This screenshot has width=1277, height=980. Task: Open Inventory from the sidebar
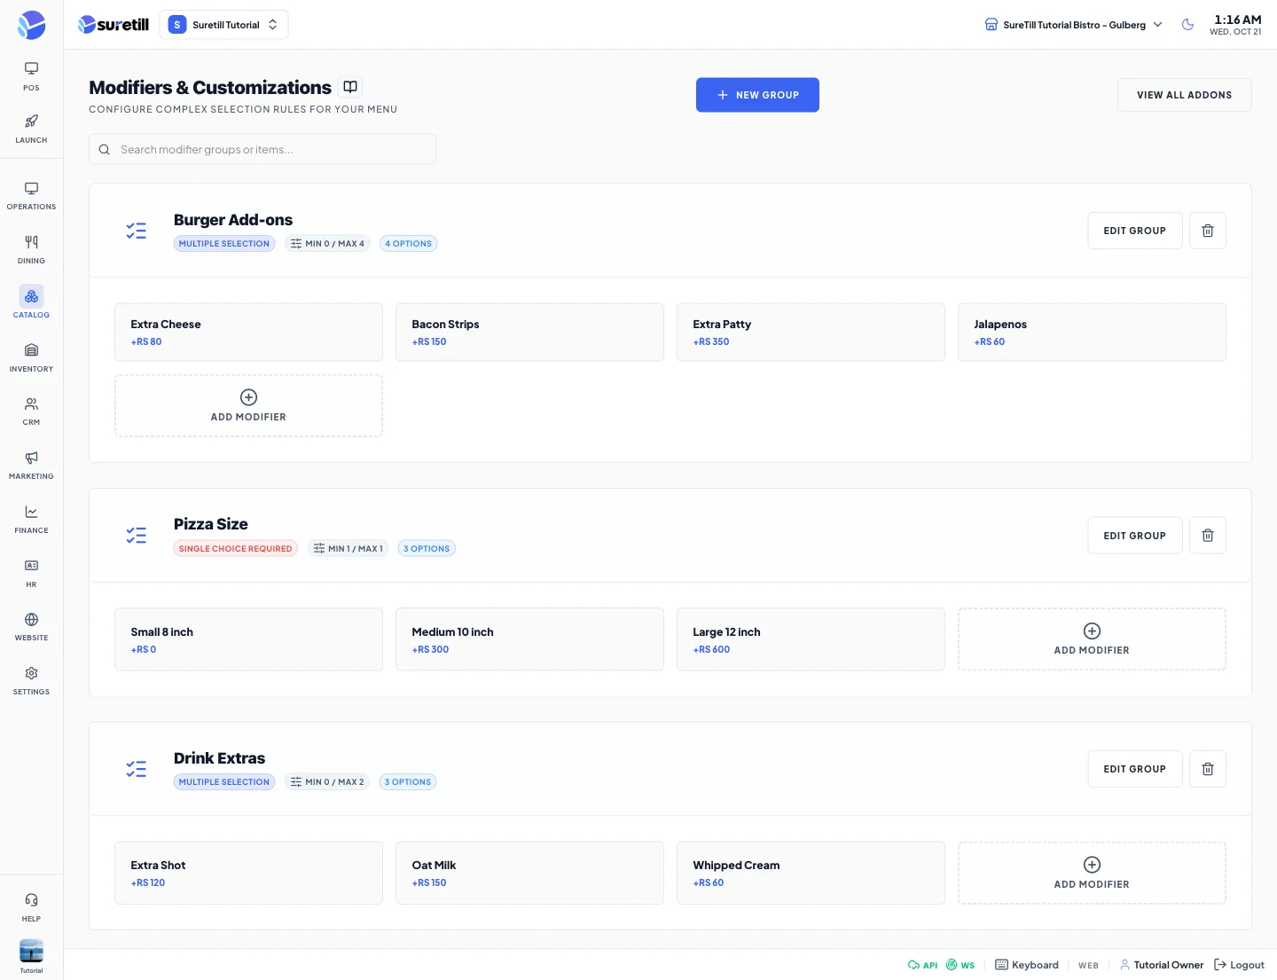(x=31, y=357)
